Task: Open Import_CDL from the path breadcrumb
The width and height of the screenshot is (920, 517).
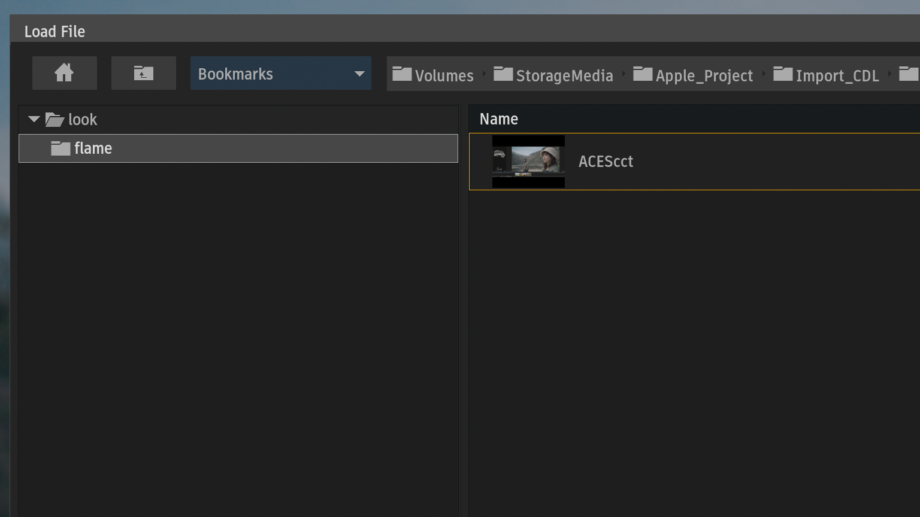Action: 837,75
